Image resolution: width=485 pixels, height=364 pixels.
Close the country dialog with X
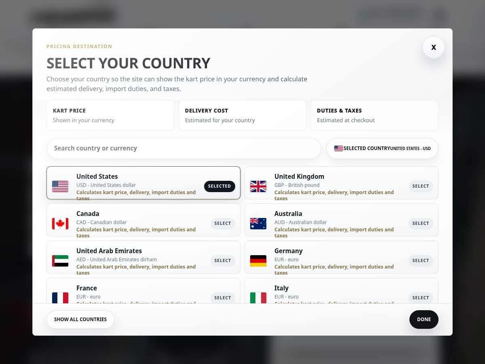click(434, 47)
